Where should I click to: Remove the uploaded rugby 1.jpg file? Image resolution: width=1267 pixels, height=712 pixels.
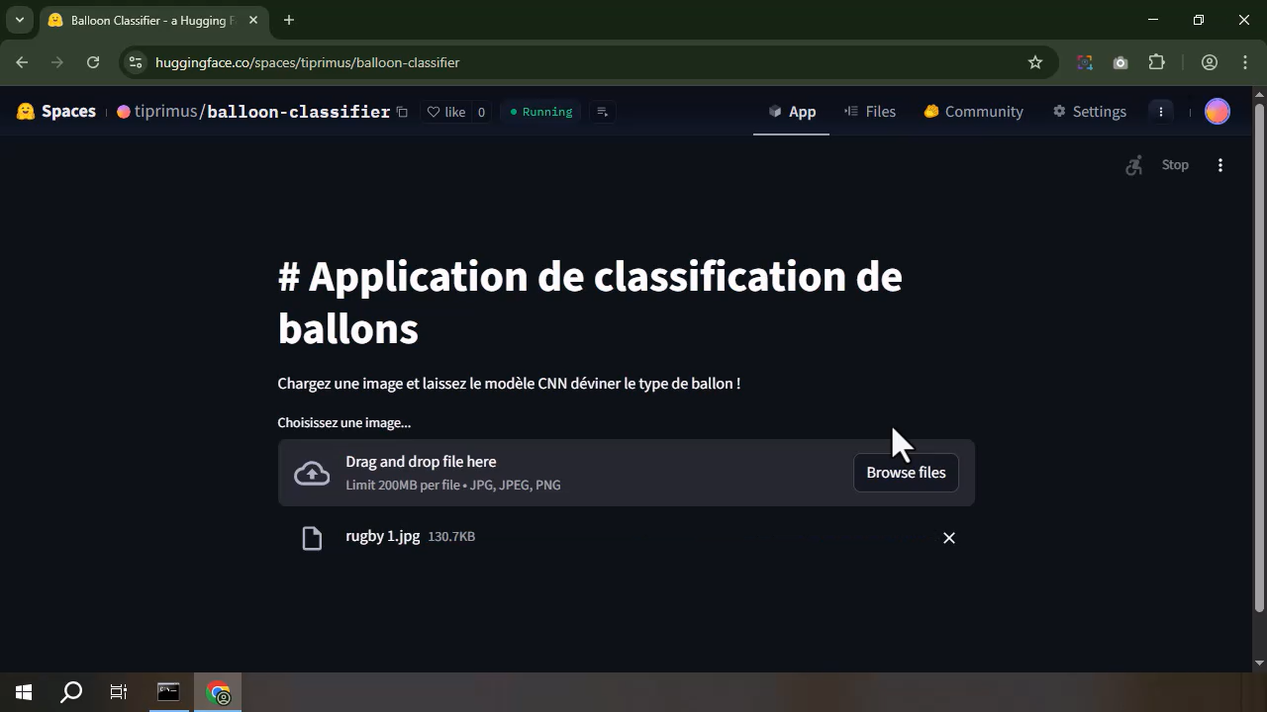[948, 537]
